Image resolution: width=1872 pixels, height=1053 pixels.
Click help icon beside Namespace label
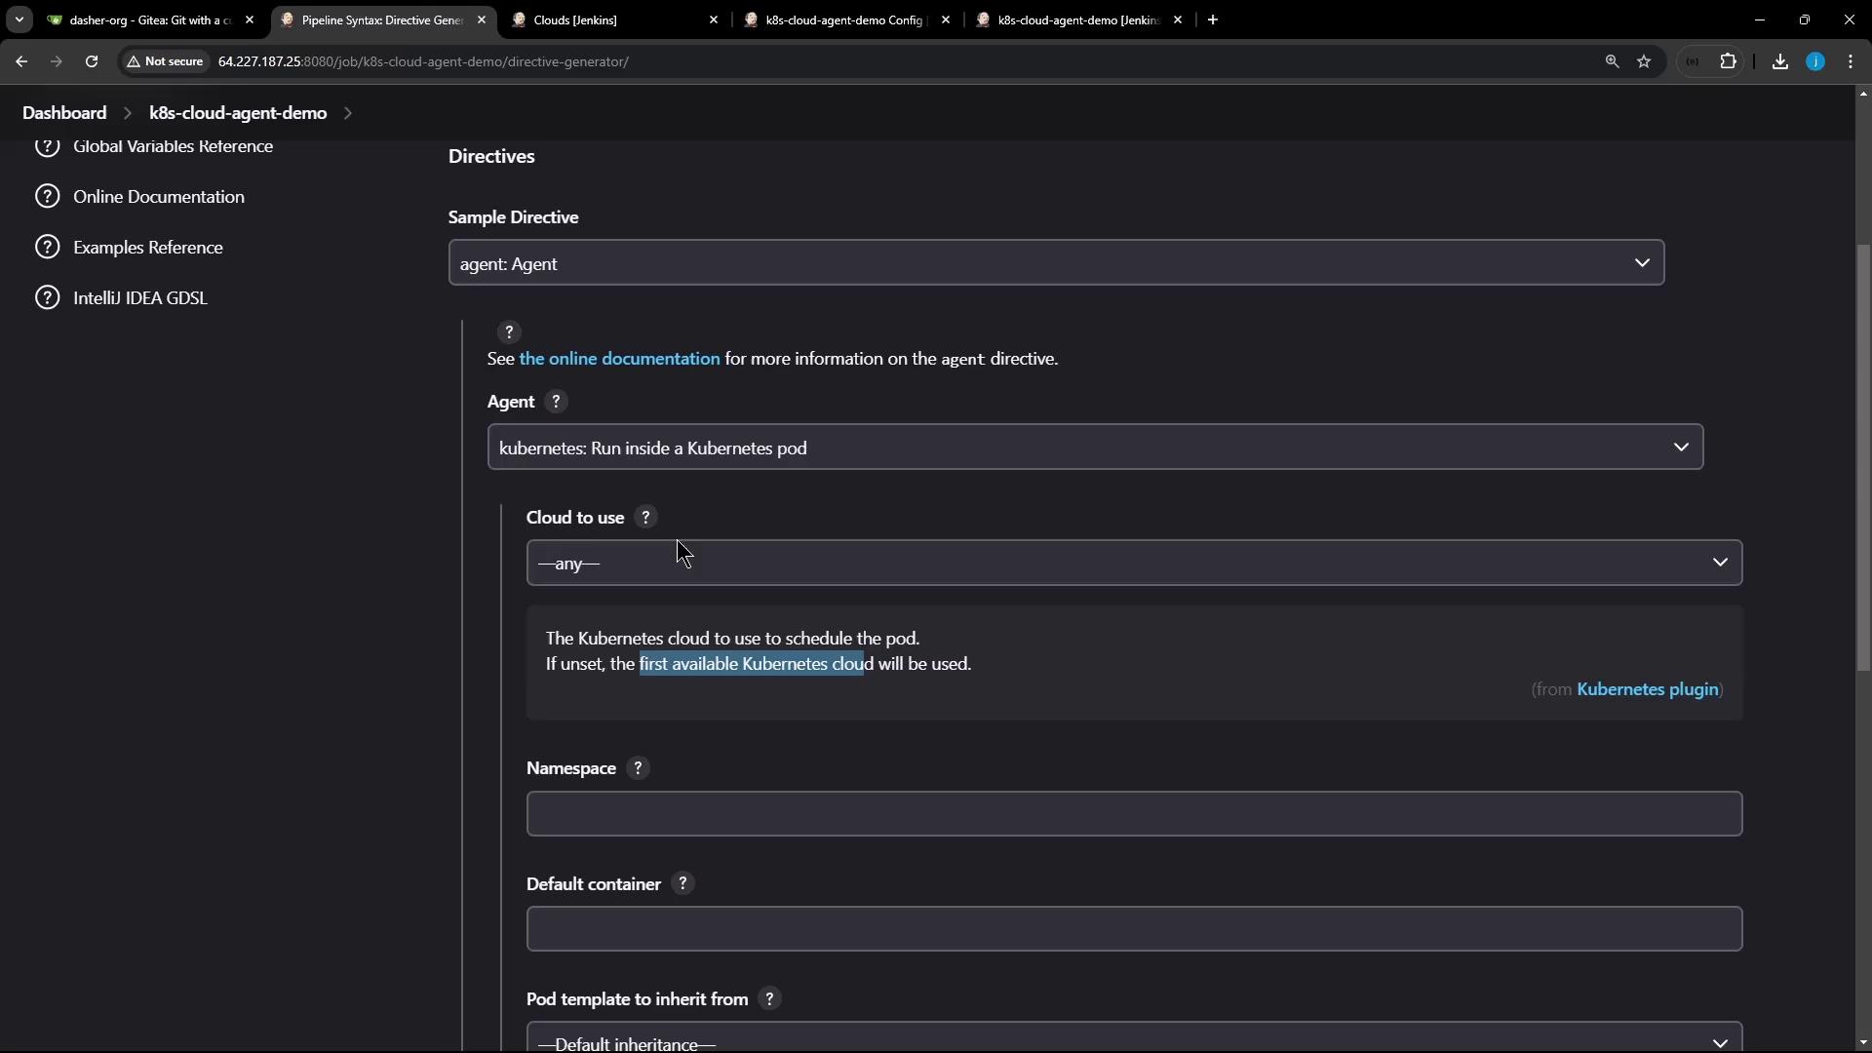(x=638, y=768)
